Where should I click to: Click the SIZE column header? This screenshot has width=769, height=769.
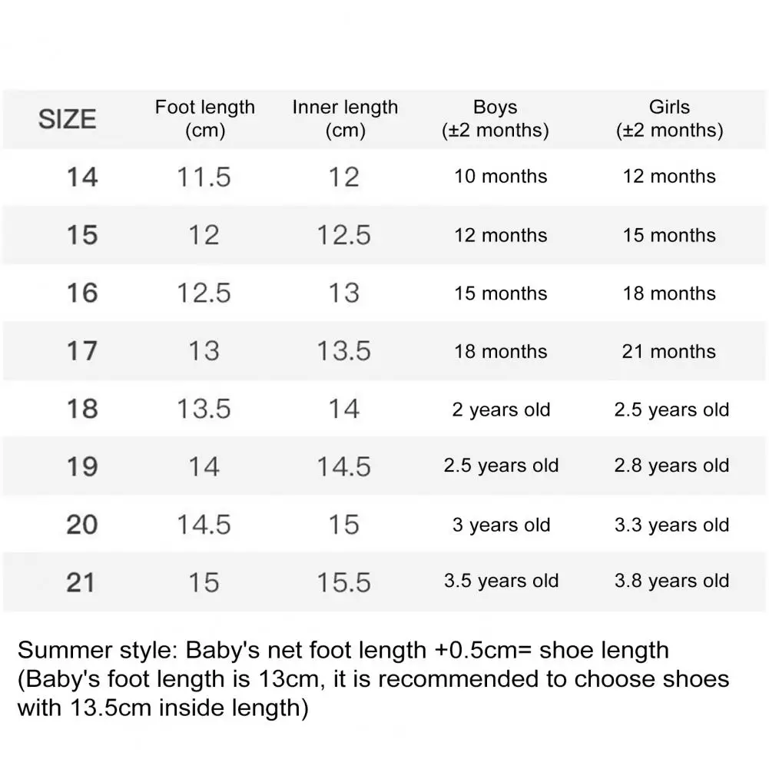[68, 119]
